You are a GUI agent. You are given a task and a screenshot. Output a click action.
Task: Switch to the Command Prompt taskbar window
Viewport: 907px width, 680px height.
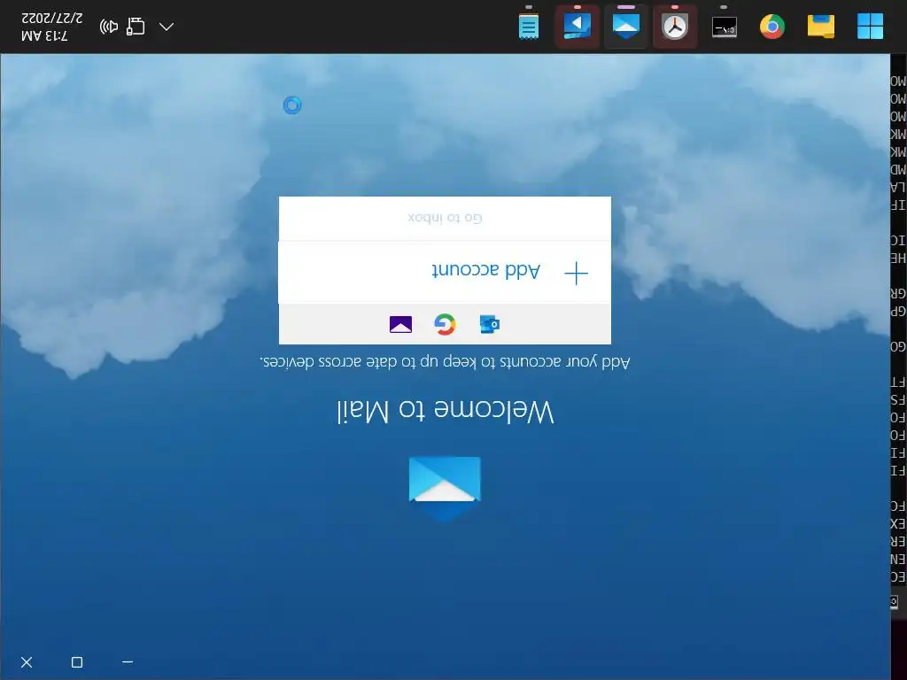point(725,27)
